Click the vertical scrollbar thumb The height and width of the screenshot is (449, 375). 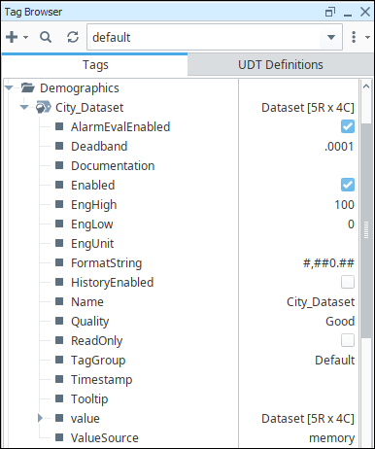[366, 230]
